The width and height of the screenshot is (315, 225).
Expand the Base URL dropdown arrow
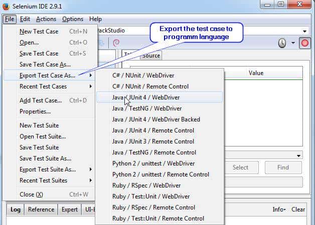click(304, 30)
